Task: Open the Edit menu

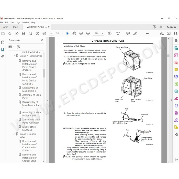Action: [x=7, y=23]
